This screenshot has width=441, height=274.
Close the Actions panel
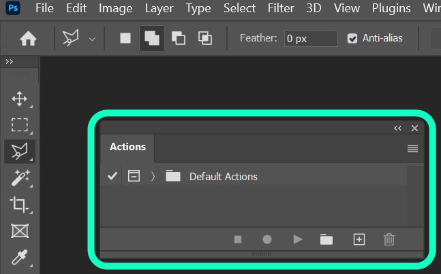(414, 129)
